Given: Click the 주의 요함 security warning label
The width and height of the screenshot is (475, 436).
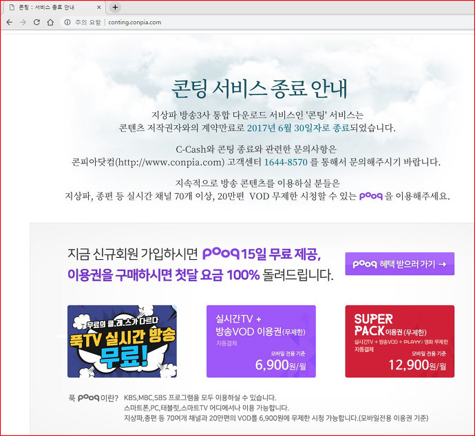Looking at the screenshot, I should tap(88, 23).
